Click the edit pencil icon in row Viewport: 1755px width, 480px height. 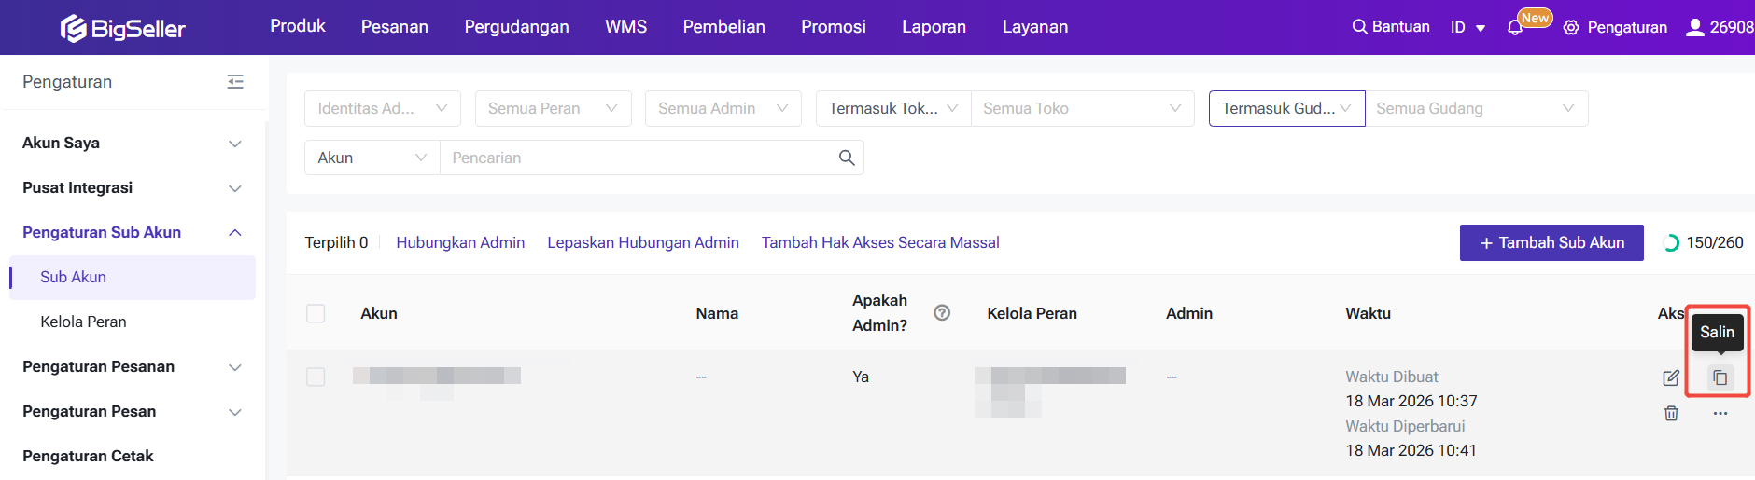coord(1671,377)
